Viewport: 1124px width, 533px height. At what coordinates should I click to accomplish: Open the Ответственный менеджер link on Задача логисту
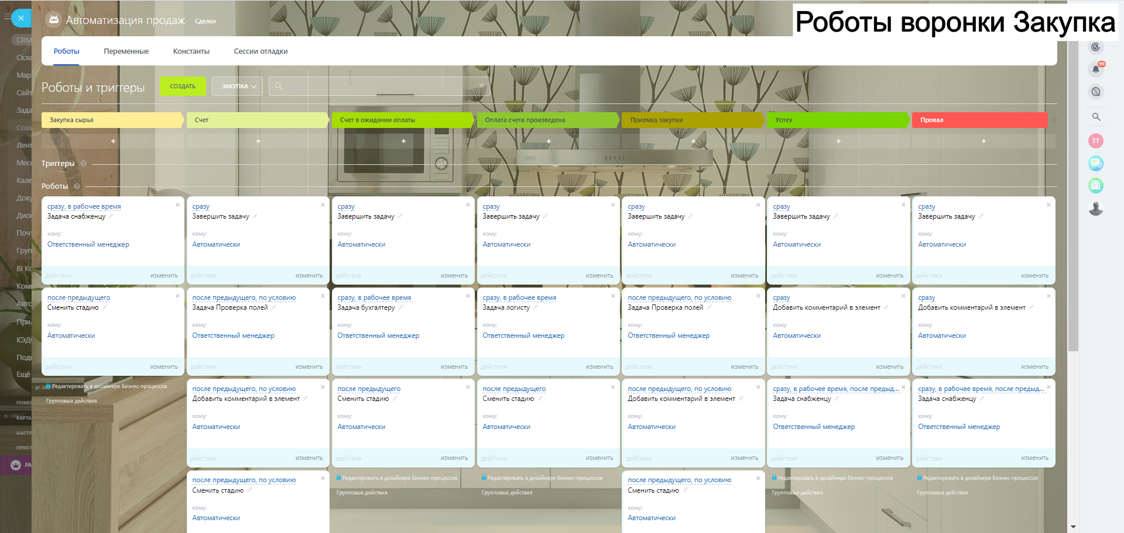[523, 336]
